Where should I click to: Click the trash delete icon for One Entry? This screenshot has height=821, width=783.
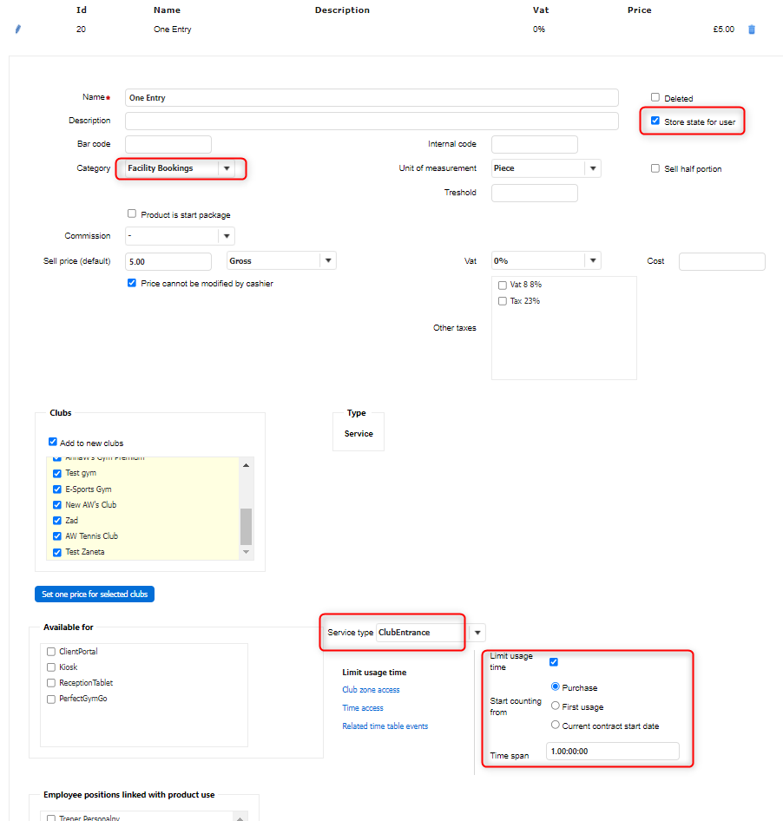point(752,30)
